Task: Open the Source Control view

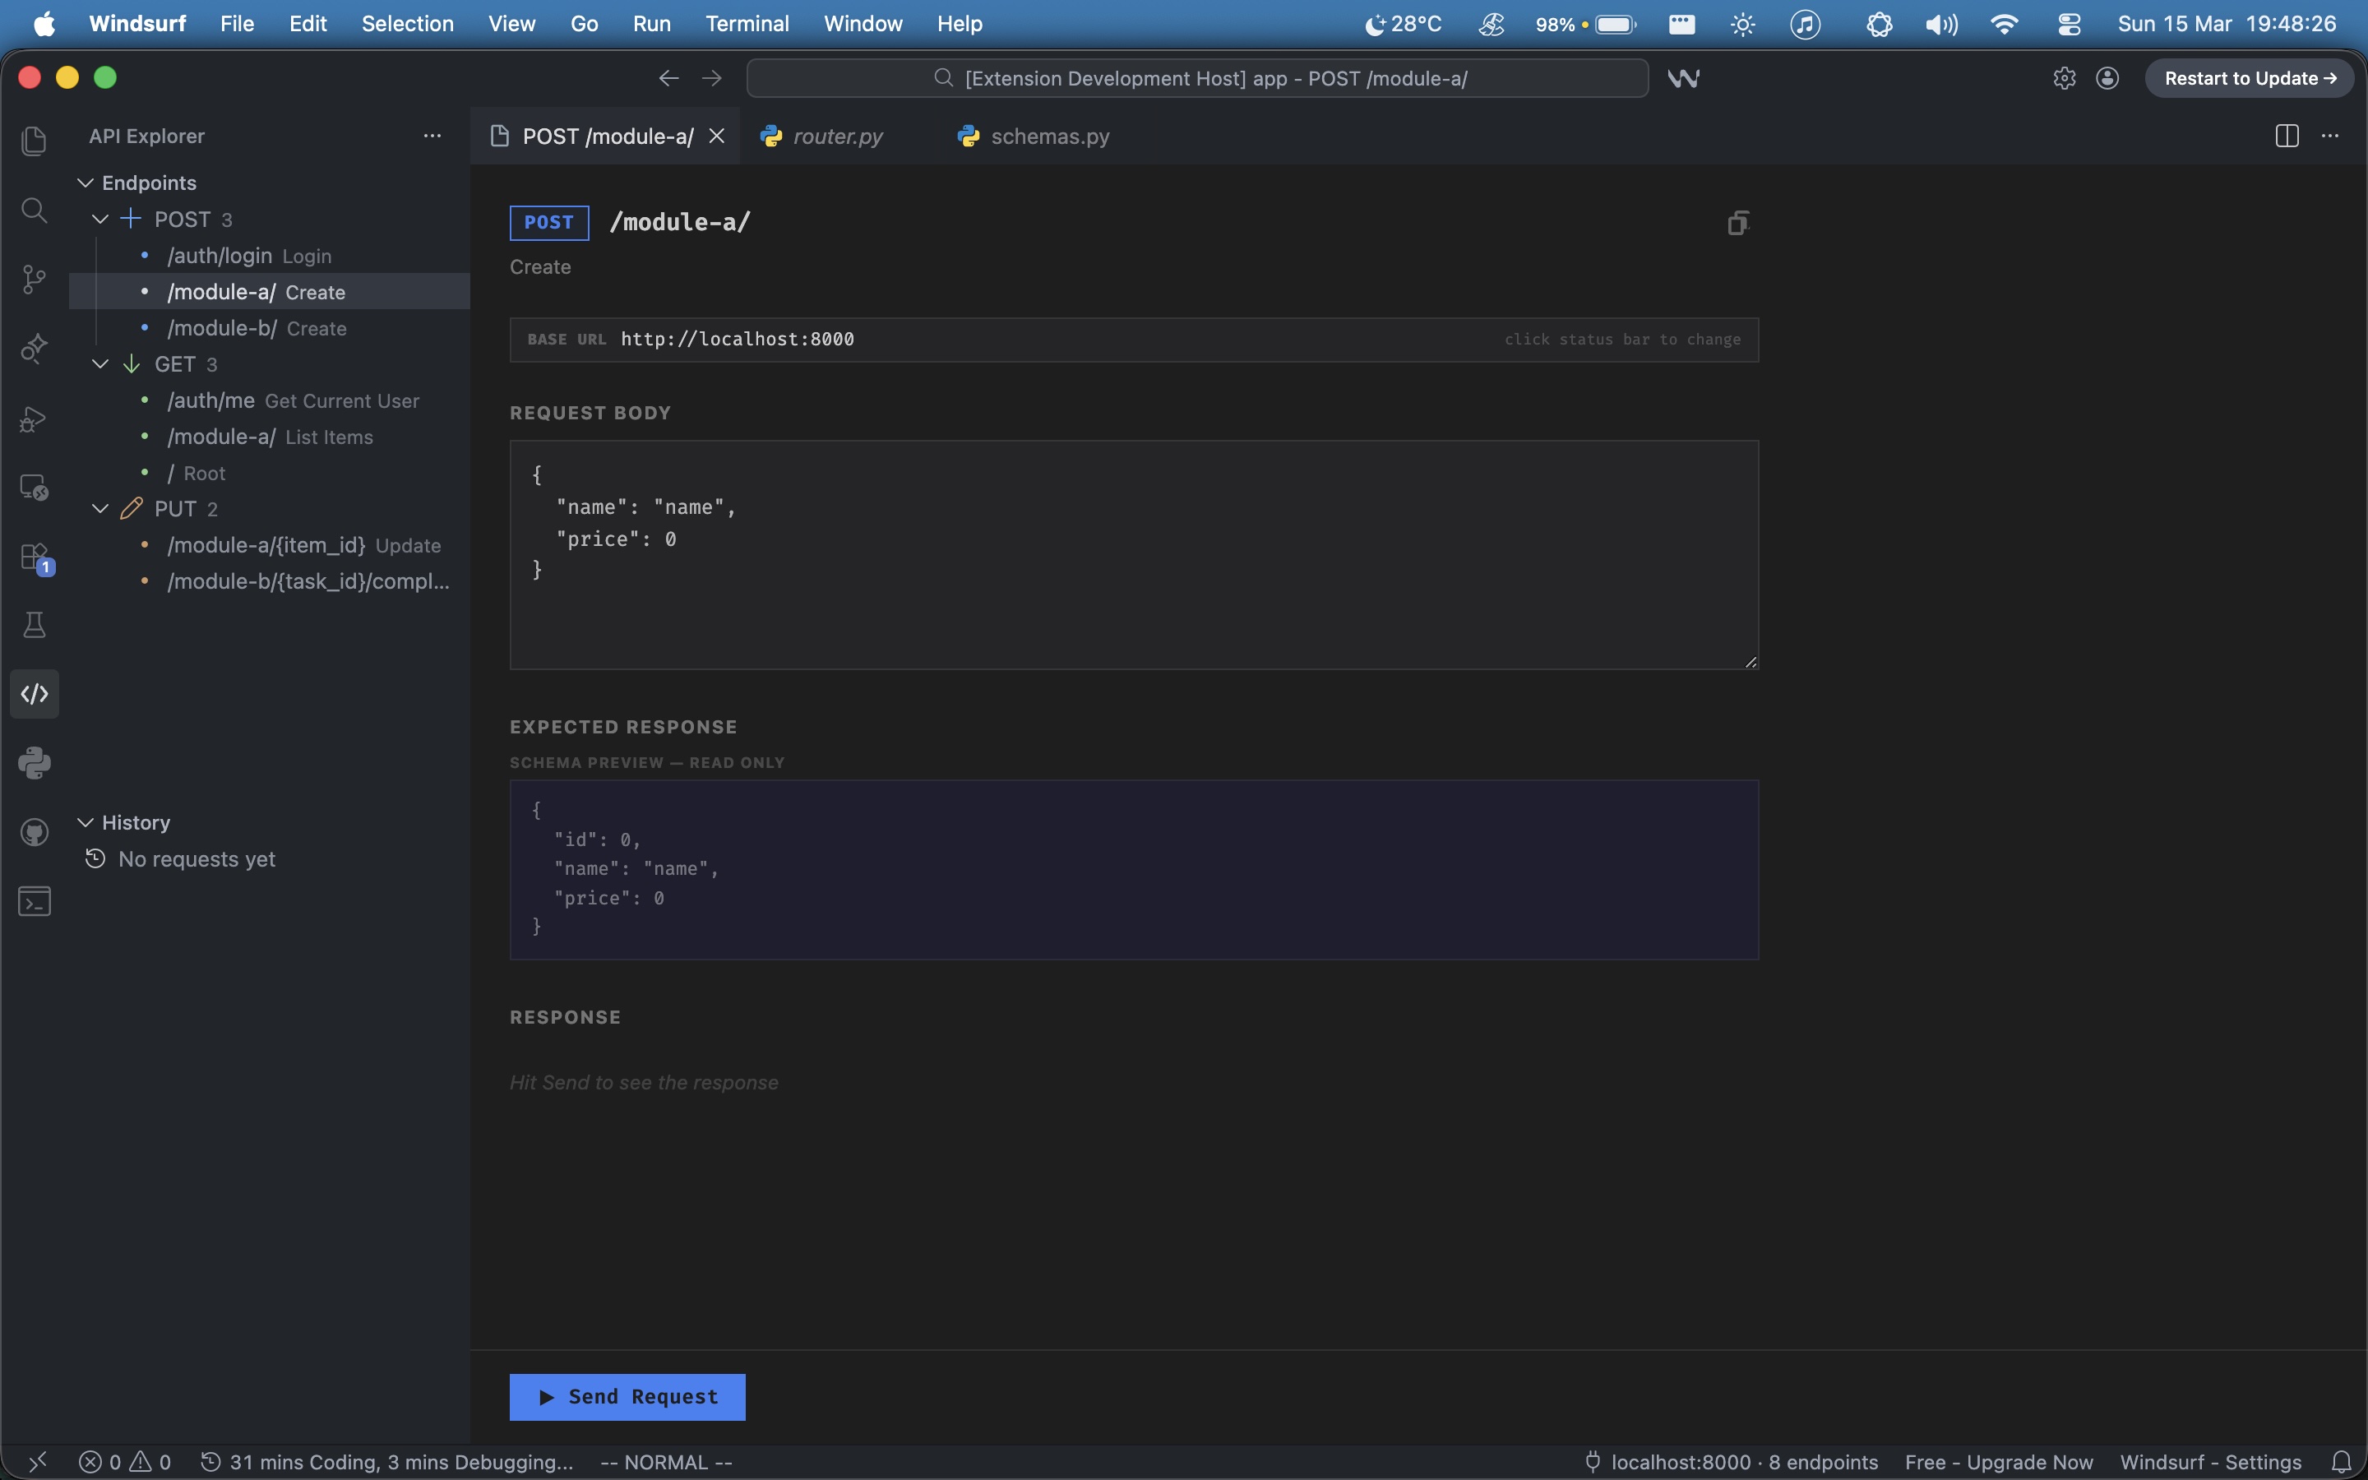Action: point(35,279)
